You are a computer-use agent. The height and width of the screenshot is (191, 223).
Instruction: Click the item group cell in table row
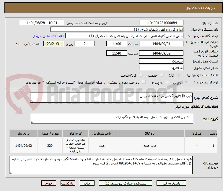(76, 146)
